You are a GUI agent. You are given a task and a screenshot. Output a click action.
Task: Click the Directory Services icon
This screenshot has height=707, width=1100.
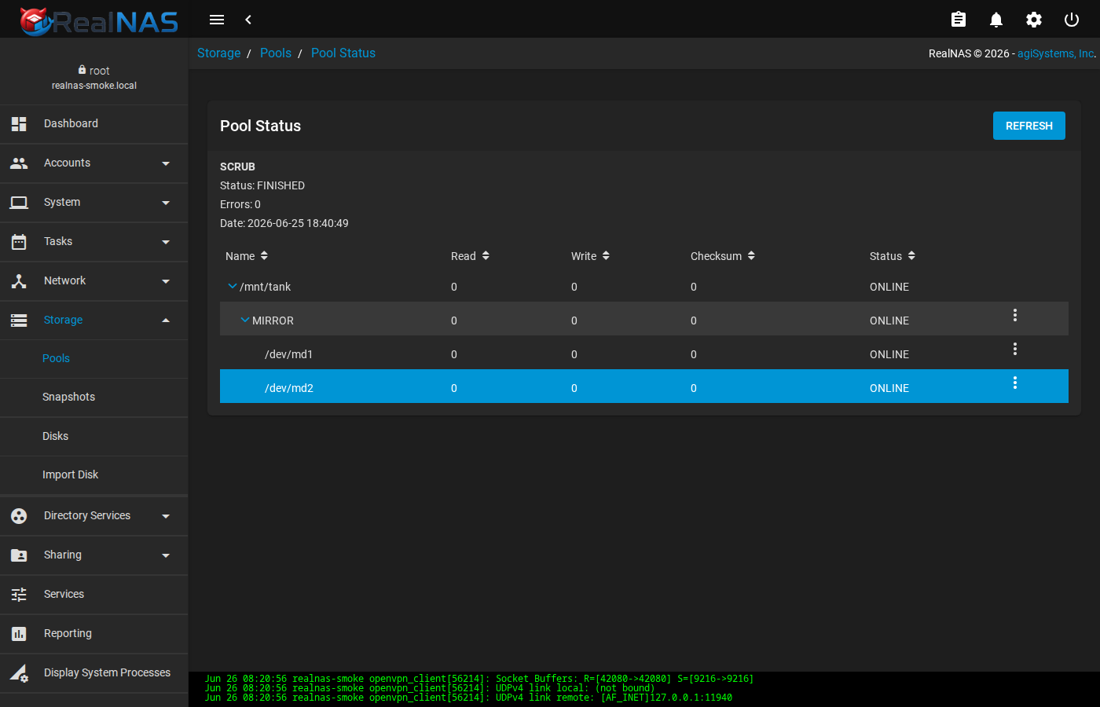pos(19,516)
